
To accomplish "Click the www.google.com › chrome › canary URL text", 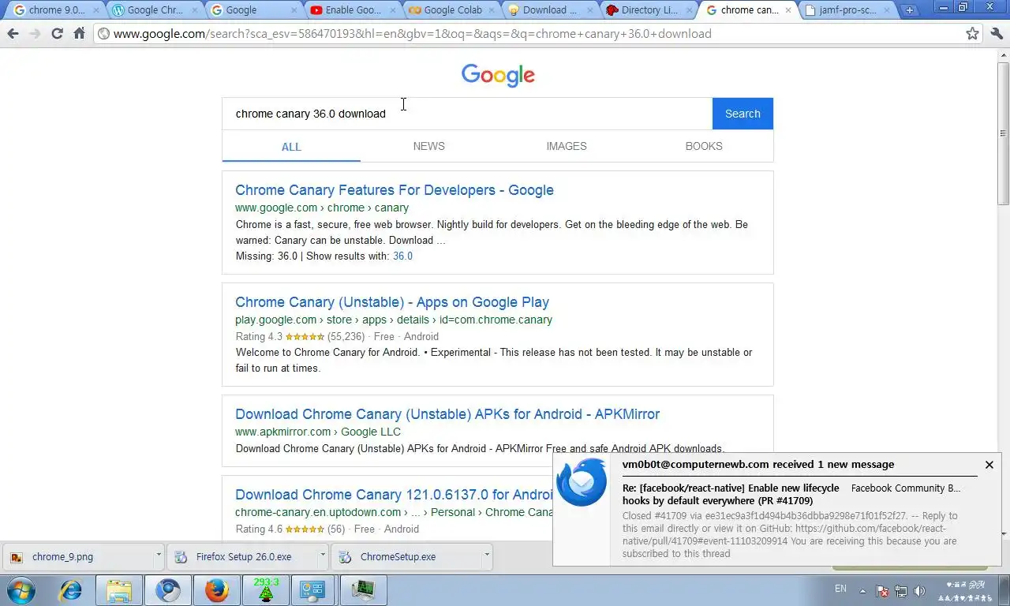I will [322, 208].
